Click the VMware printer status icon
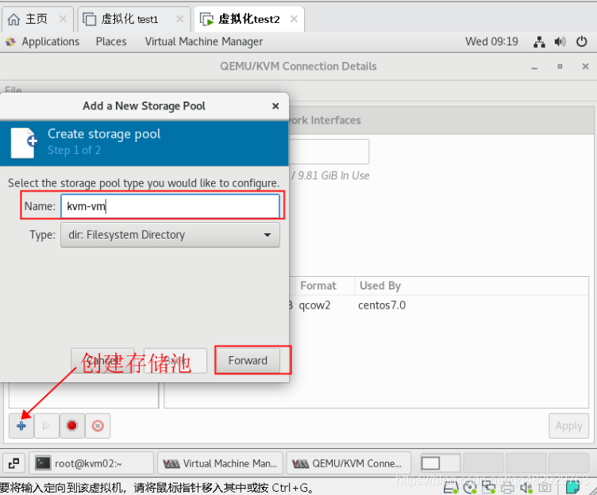 click(x=507, y=487)
